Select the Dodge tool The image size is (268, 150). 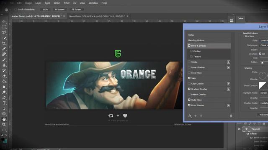pos(4,92)
